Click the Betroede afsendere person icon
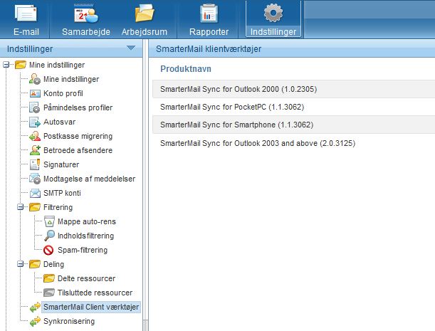Image resolution: width=435 pixels, height=331 pixels. (35, 150)
